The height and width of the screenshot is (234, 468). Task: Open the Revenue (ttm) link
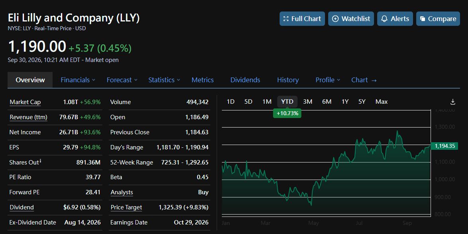click(28, 117)
